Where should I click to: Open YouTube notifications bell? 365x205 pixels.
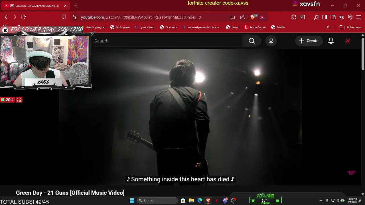331,41
